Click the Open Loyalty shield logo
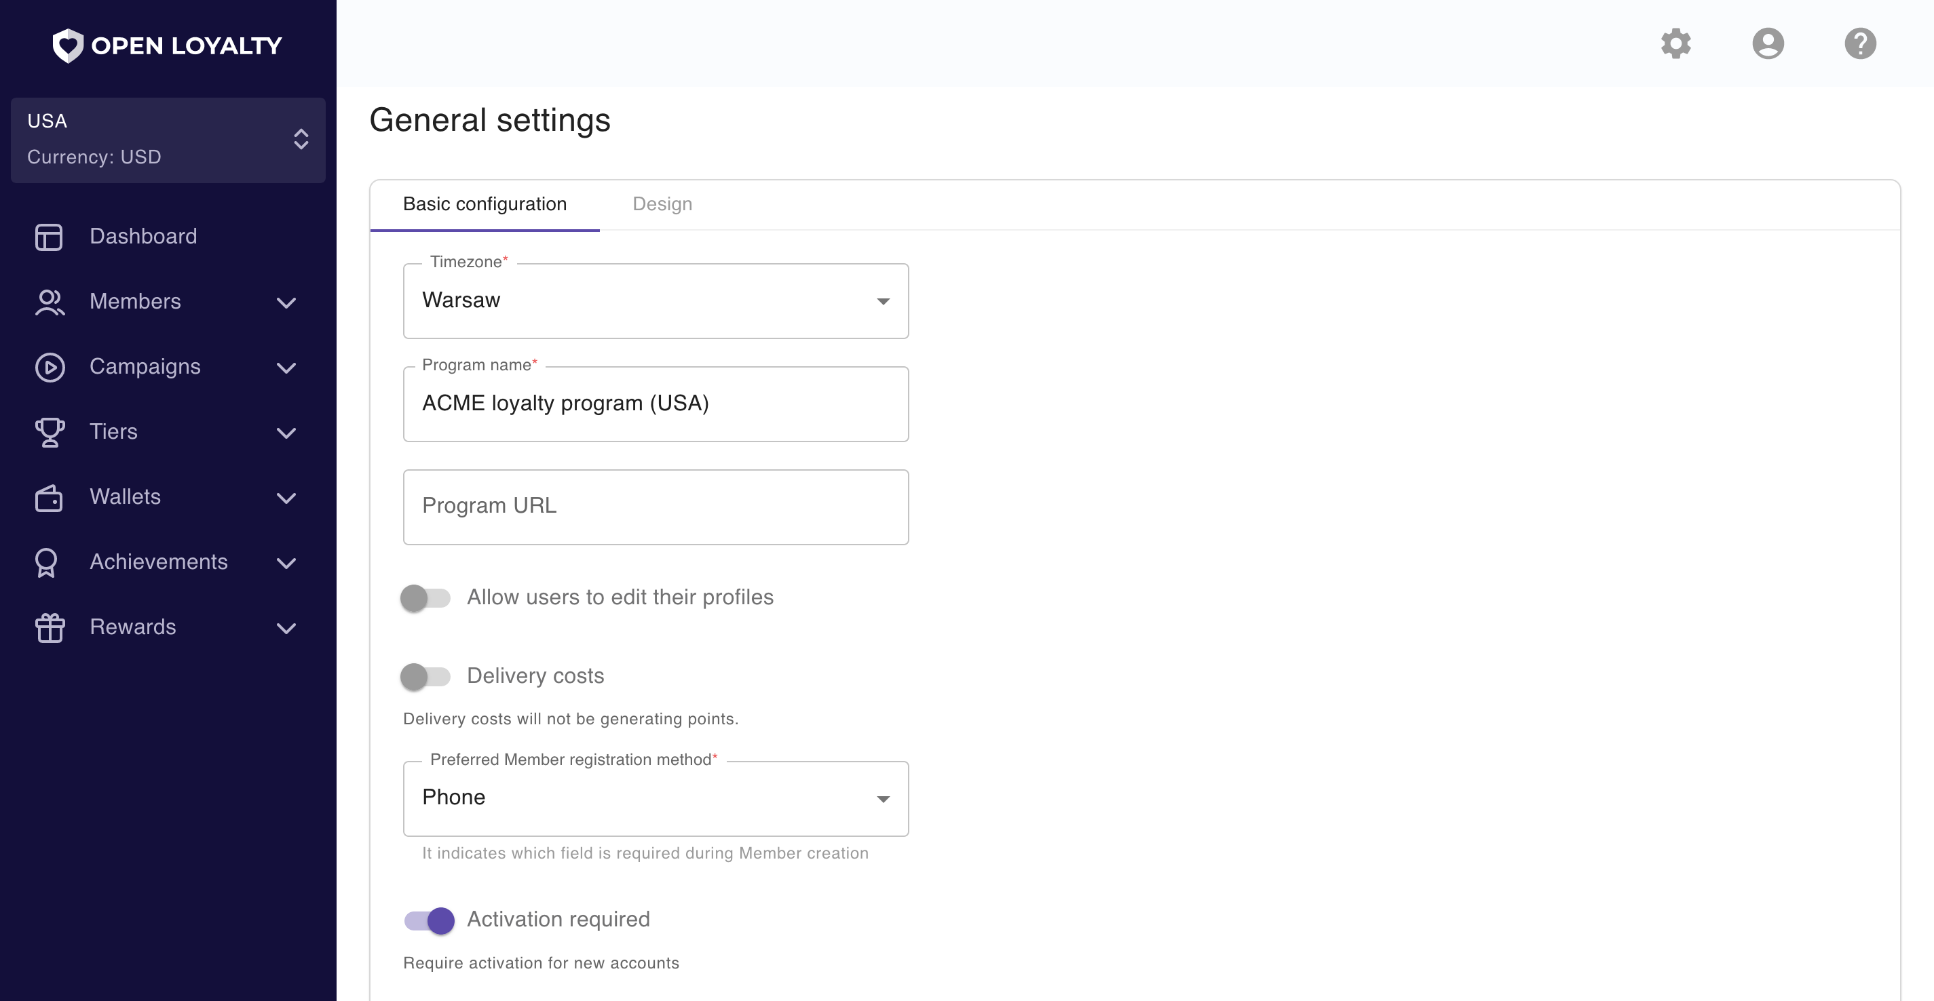Image resolution: width=1934 pixels, height=1001 pixels. 68,45
